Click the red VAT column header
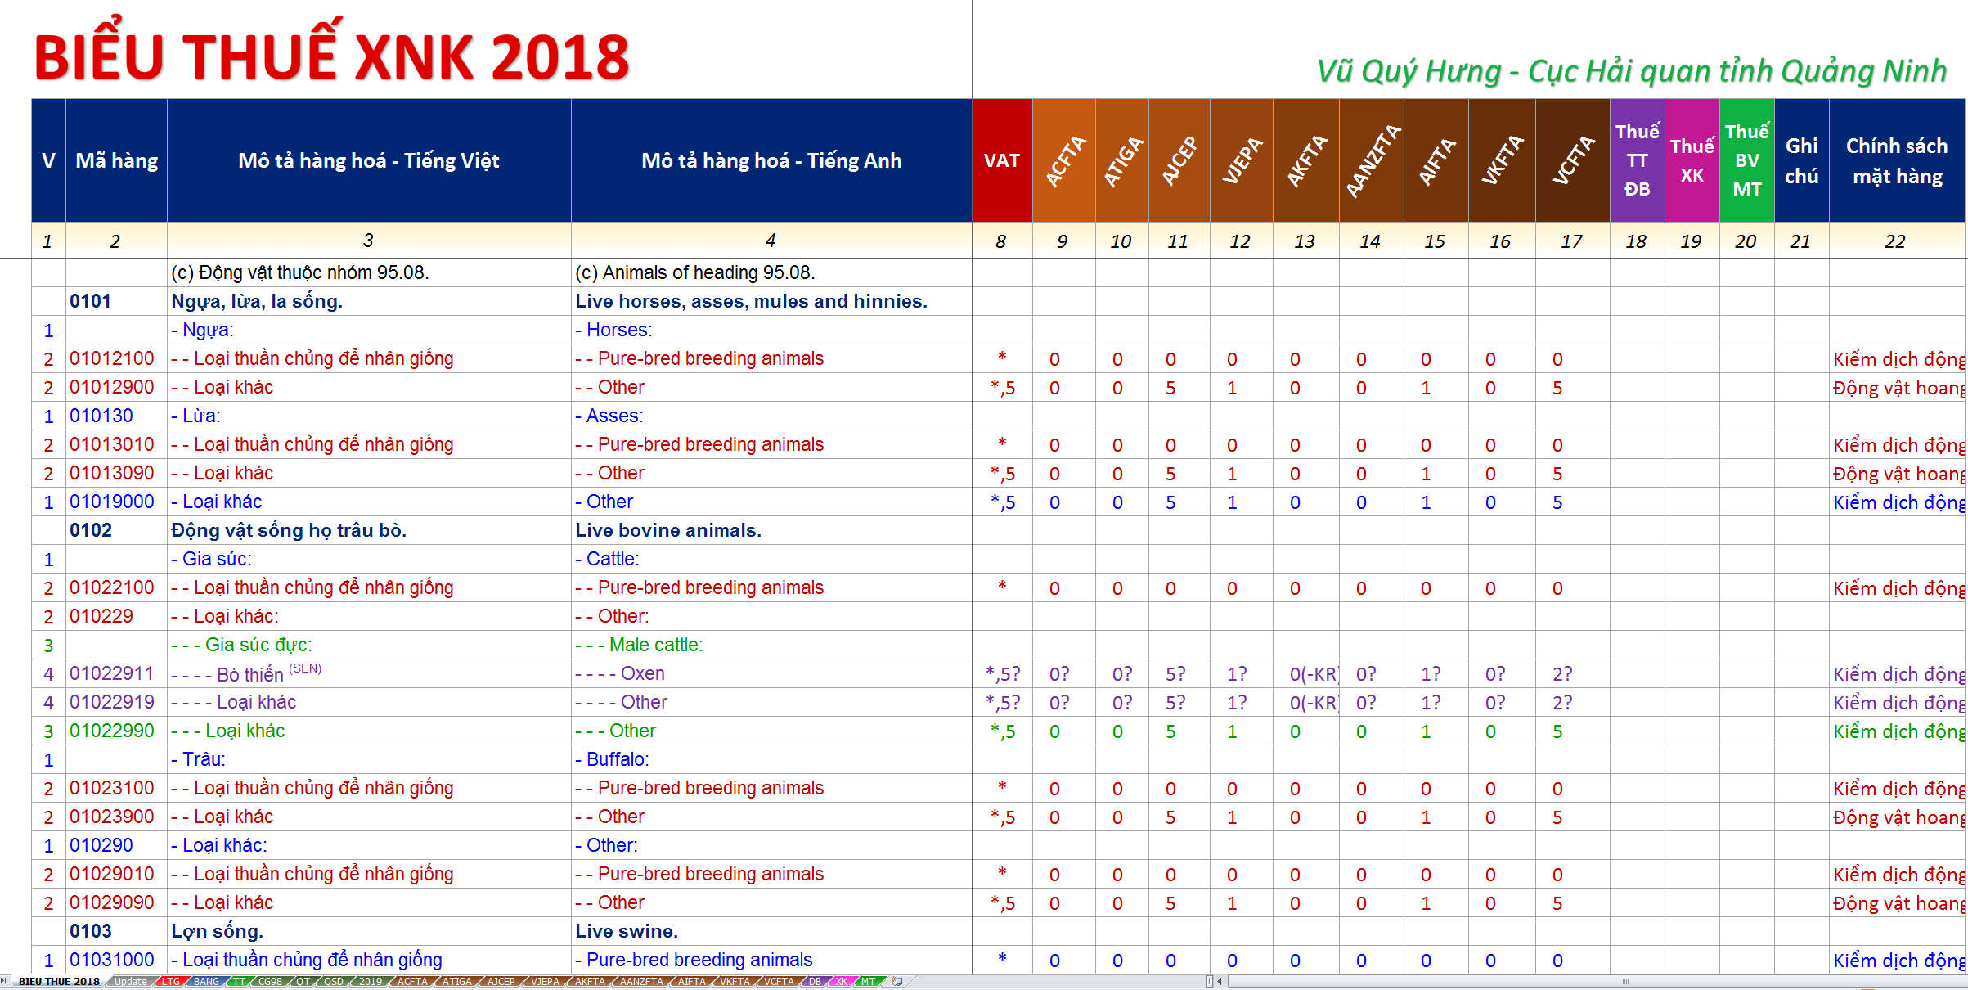 (x=1001, y=160)
